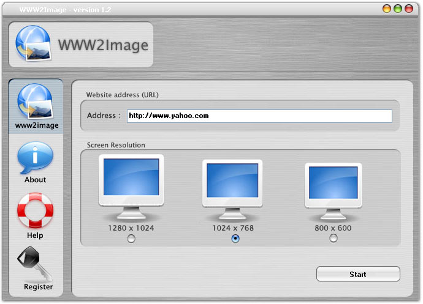
Task: Click the 'Address :' label
Action: point(104,116)
